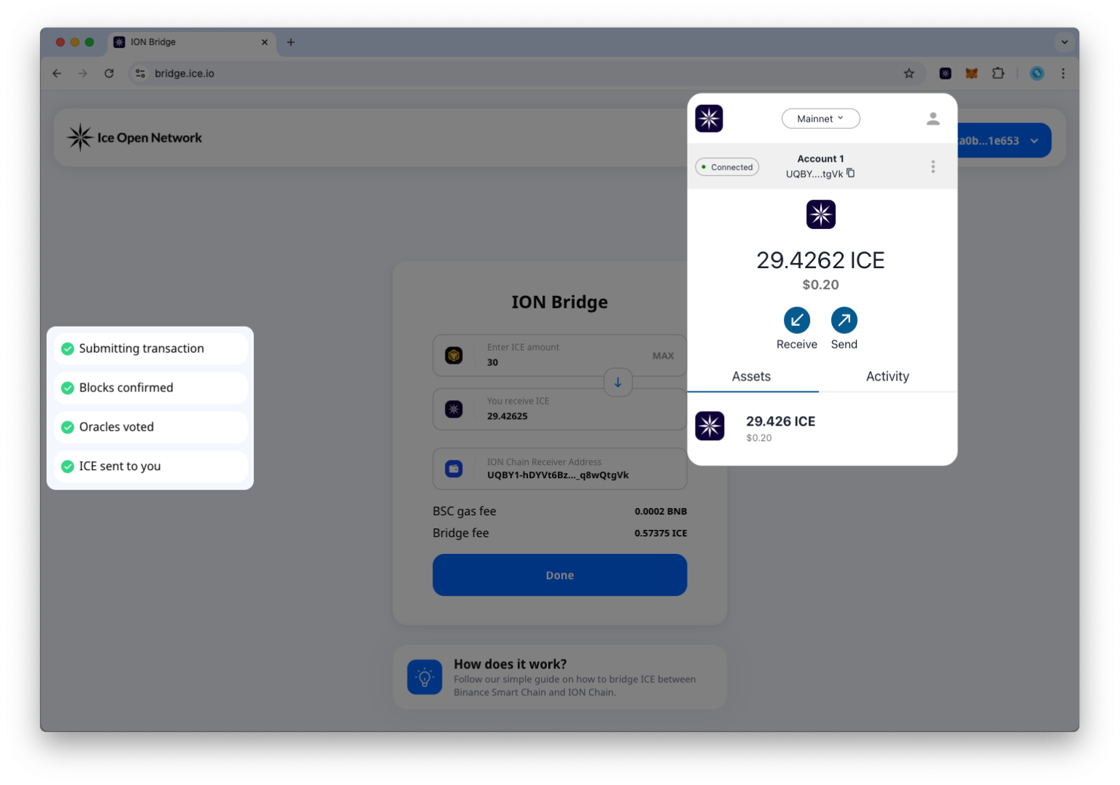1120x785 pixels.
Task: Click the lightbulb icon next to How does it work
Action: (424, 677)
